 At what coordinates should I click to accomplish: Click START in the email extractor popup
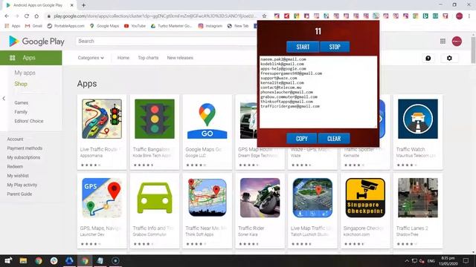click(x=303, y=47)
